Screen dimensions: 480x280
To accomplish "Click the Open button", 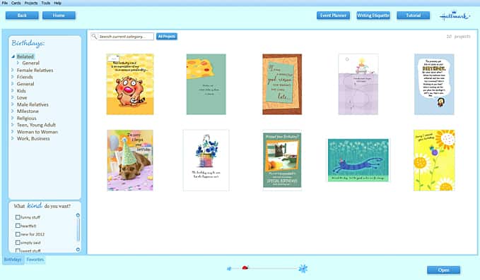I will pos(443,270).
